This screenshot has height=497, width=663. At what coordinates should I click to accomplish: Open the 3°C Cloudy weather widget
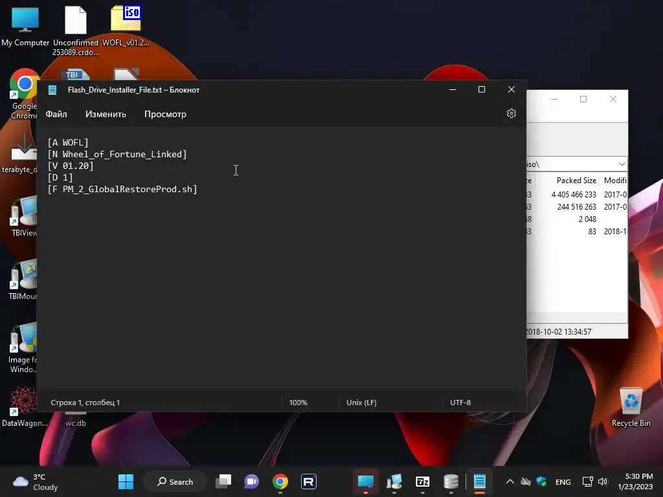coord(36,481)
